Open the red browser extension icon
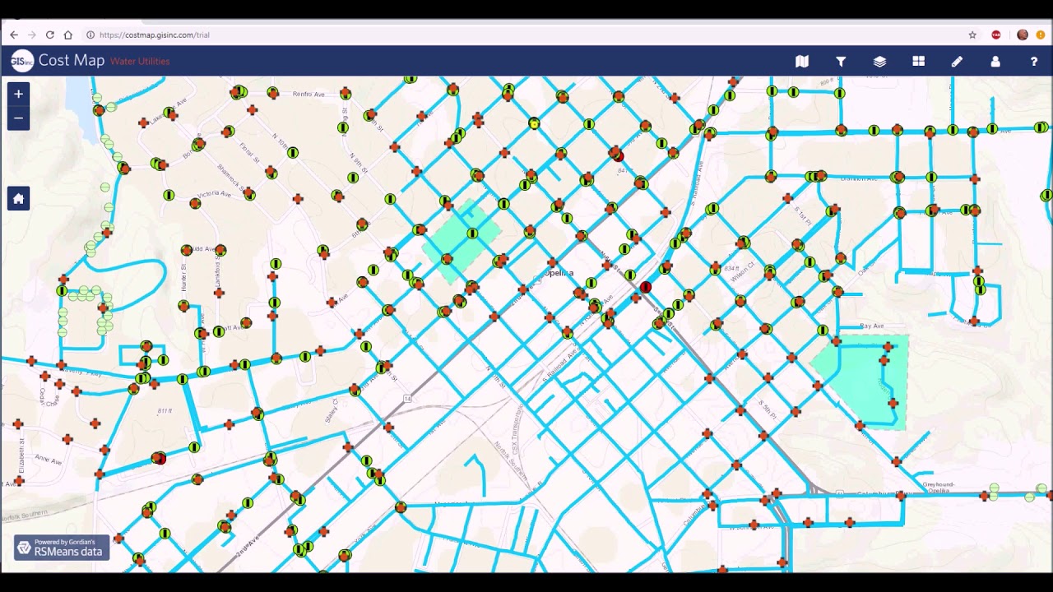This screenshot has width=1053, height=592. (x=996, y=35)
